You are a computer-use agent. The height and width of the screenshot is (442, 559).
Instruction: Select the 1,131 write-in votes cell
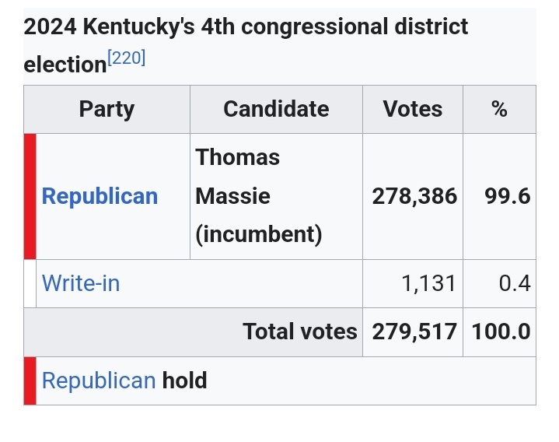pyautogui.click(x=413, y=283)
